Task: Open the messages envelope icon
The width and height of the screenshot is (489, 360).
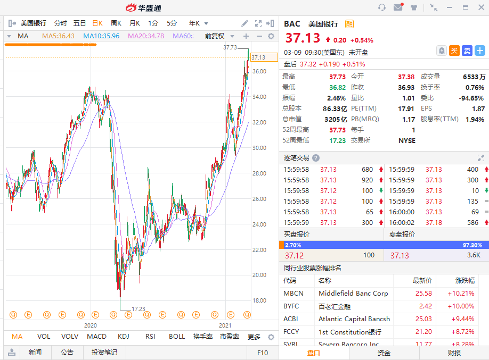Action: (x=398, y=7)
